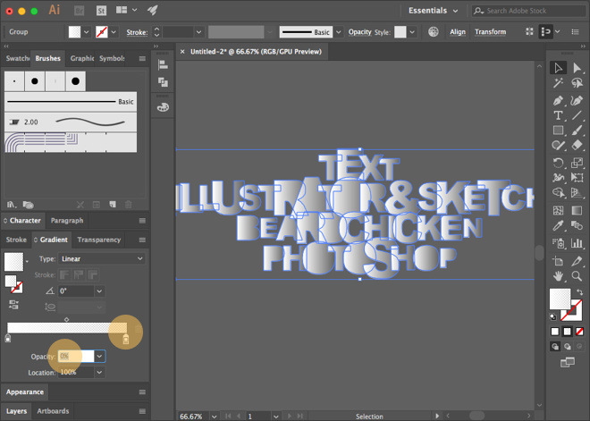This screenshot has width=590, height=421.
Task: Open gradient stop Location dropdown
Action: click(99, 373)
